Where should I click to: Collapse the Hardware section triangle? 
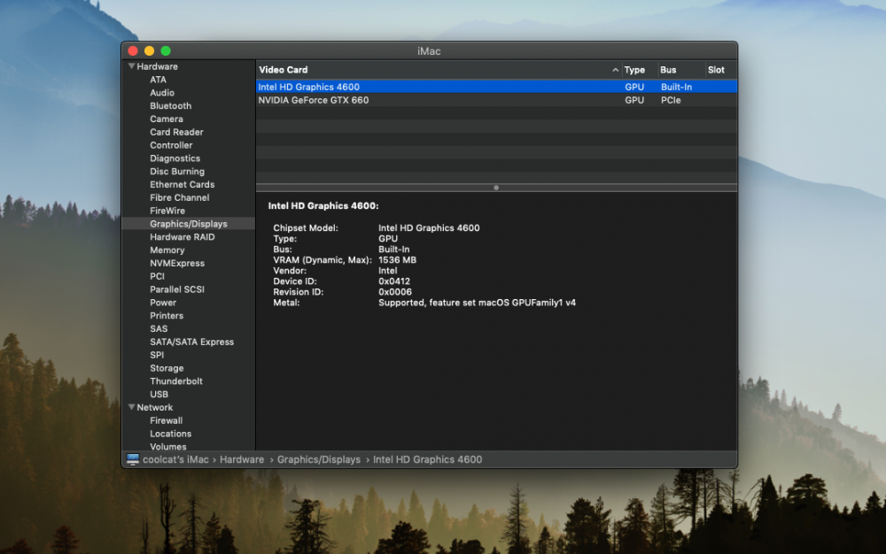[131, 66]
